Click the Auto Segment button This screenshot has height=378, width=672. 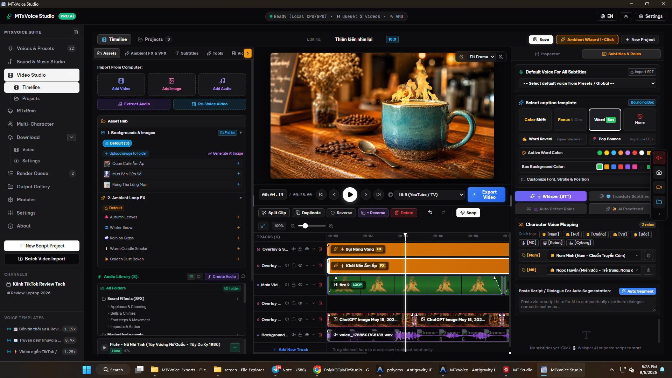pos(637,291)
